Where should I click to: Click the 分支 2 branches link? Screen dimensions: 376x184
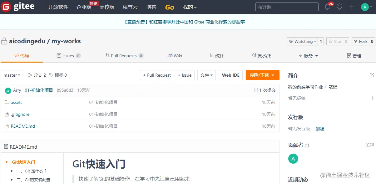point(37,75)
